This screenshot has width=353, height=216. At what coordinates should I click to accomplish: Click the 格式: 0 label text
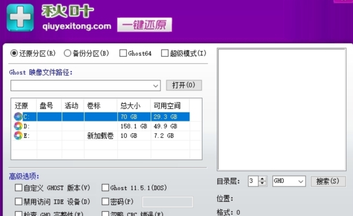pyautogui.click(x=228, y=212)
